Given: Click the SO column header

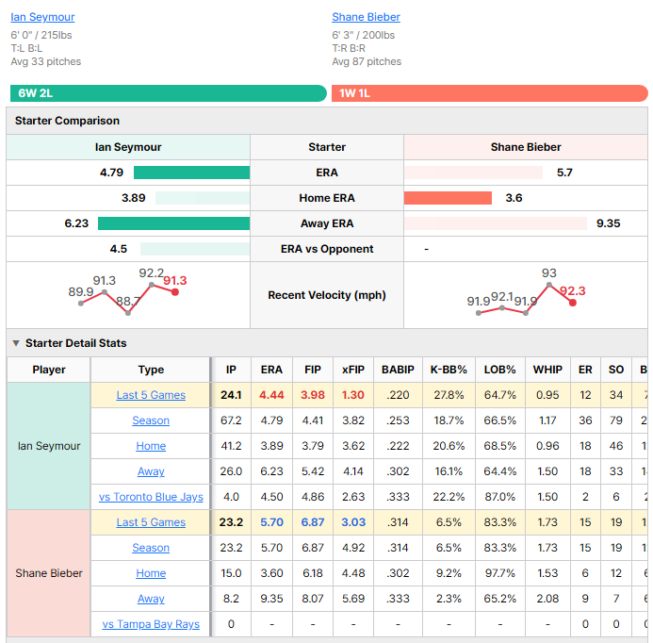Looking at the screenshot, I should [x=616, y=370].
